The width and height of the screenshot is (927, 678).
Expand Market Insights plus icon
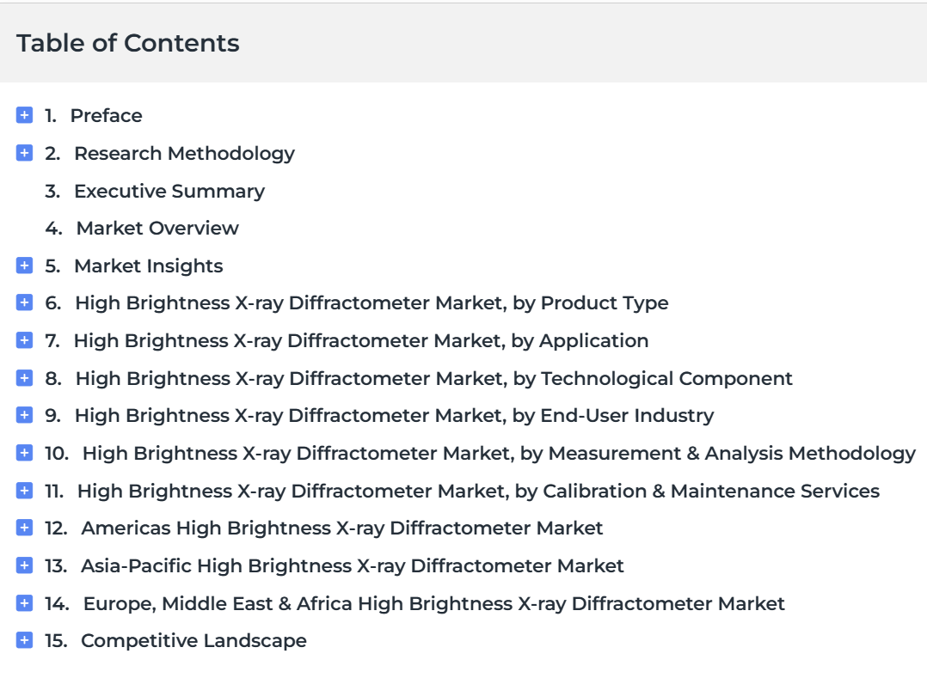[x=24, y=266]
